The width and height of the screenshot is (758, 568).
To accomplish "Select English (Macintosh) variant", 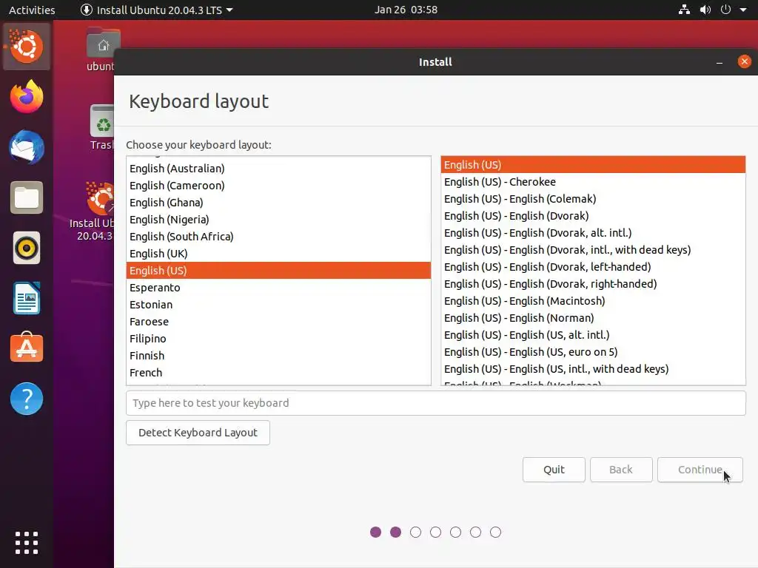I will [593, 301].
